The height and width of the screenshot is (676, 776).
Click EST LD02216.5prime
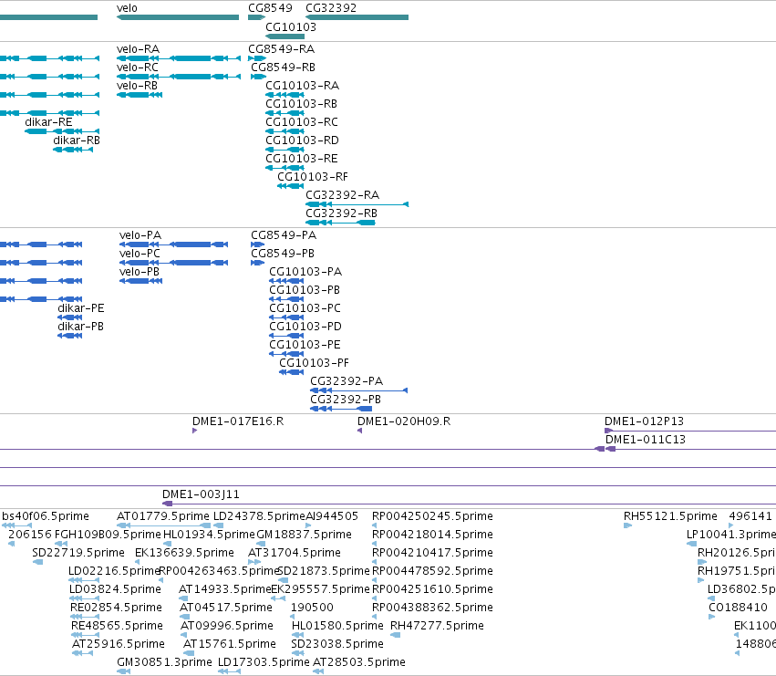coord(84,580)
